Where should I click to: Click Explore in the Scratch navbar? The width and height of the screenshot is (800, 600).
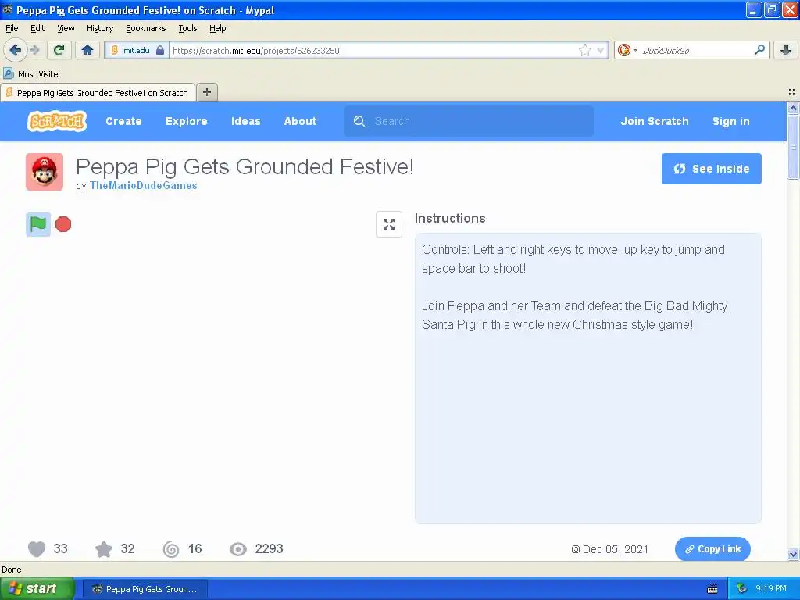186,121
